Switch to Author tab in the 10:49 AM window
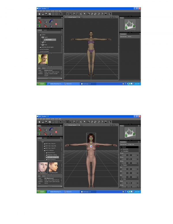 [44, 176]
